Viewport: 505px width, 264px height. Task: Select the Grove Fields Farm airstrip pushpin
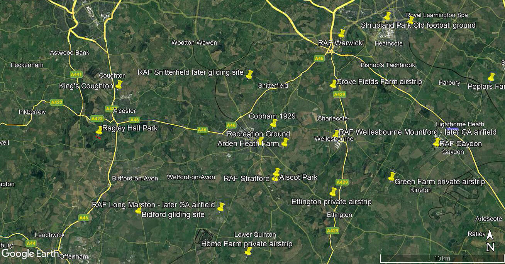tap(333, 84)
